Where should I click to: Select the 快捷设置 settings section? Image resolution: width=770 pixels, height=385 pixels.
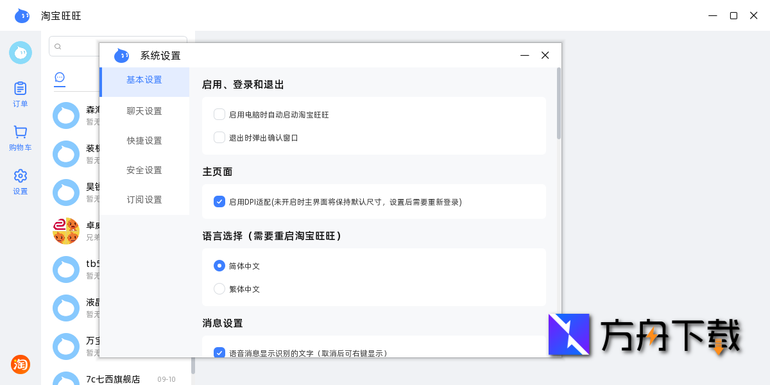point(144,140)
